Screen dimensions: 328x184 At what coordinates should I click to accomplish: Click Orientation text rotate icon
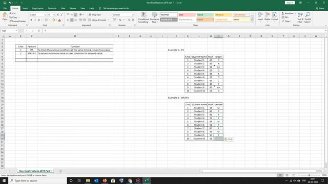coord(81,15)
